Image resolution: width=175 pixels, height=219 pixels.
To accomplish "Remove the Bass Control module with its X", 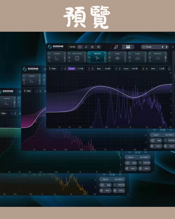I will coord(85,53).
